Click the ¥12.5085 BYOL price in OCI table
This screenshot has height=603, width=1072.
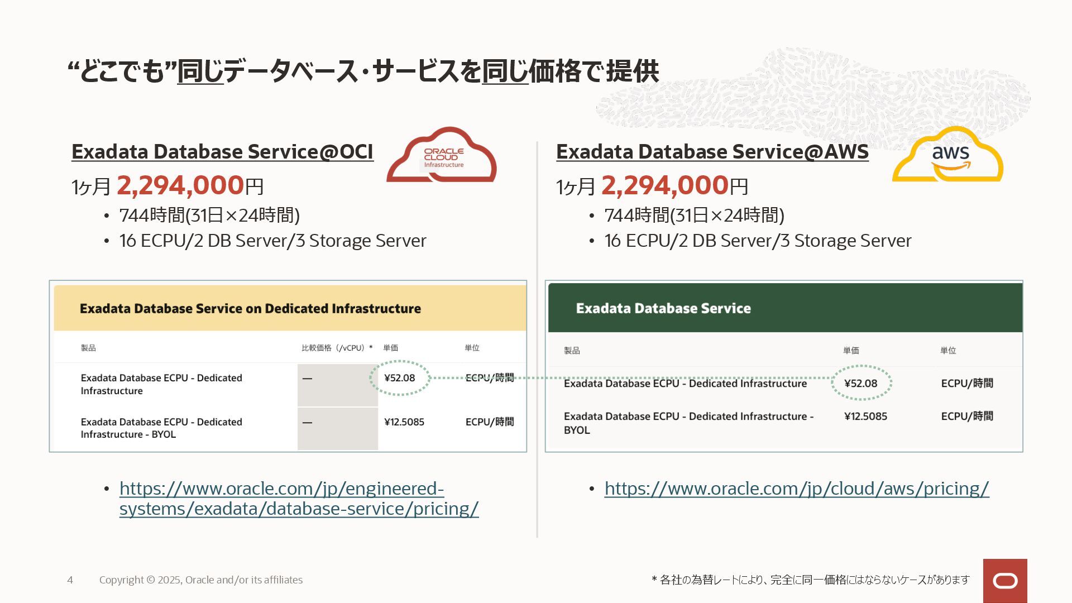click(x=404, y=422)
